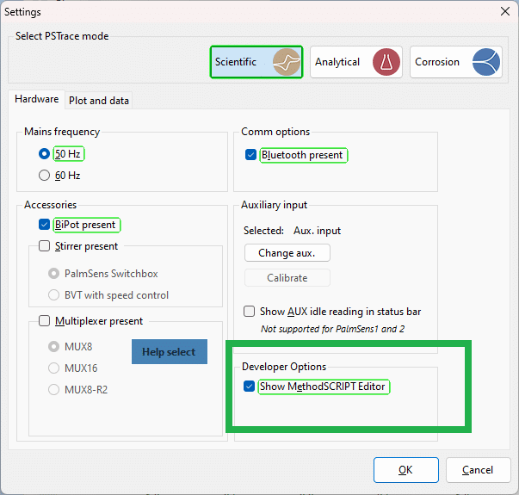Click the 'Aux. input' selected value
The height and width of the screenshot is (495, 519).
point(317,231)
